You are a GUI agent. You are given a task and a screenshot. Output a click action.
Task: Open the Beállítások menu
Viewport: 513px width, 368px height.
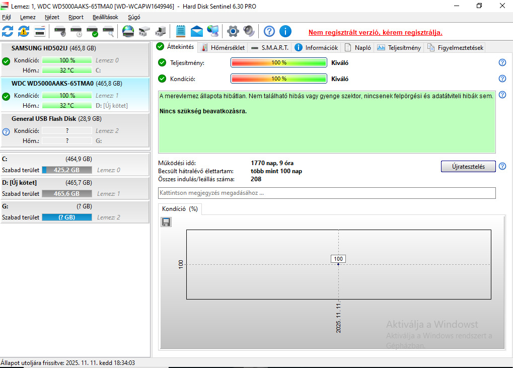105,17
